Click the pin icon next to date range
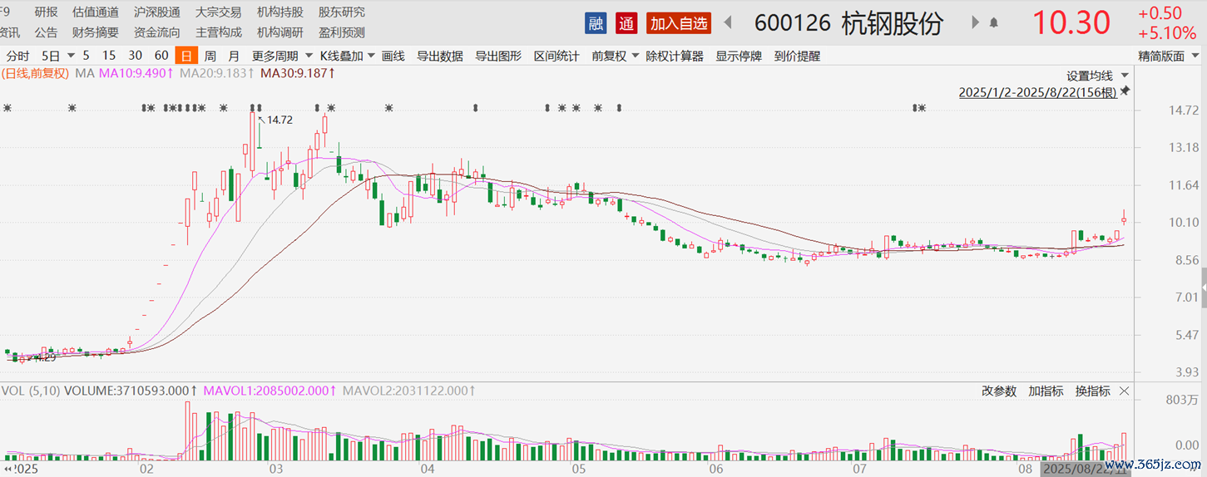 (1125, 91)
